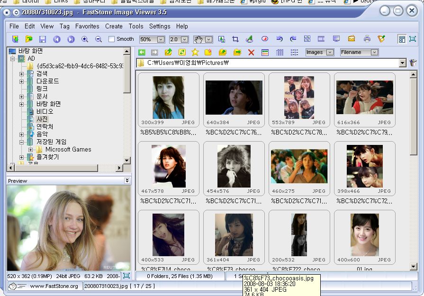This screenshot has height=296, width=424.
Task: Click the forward navigation arrow
Action: pyautogui.click(x=154, y=52)
